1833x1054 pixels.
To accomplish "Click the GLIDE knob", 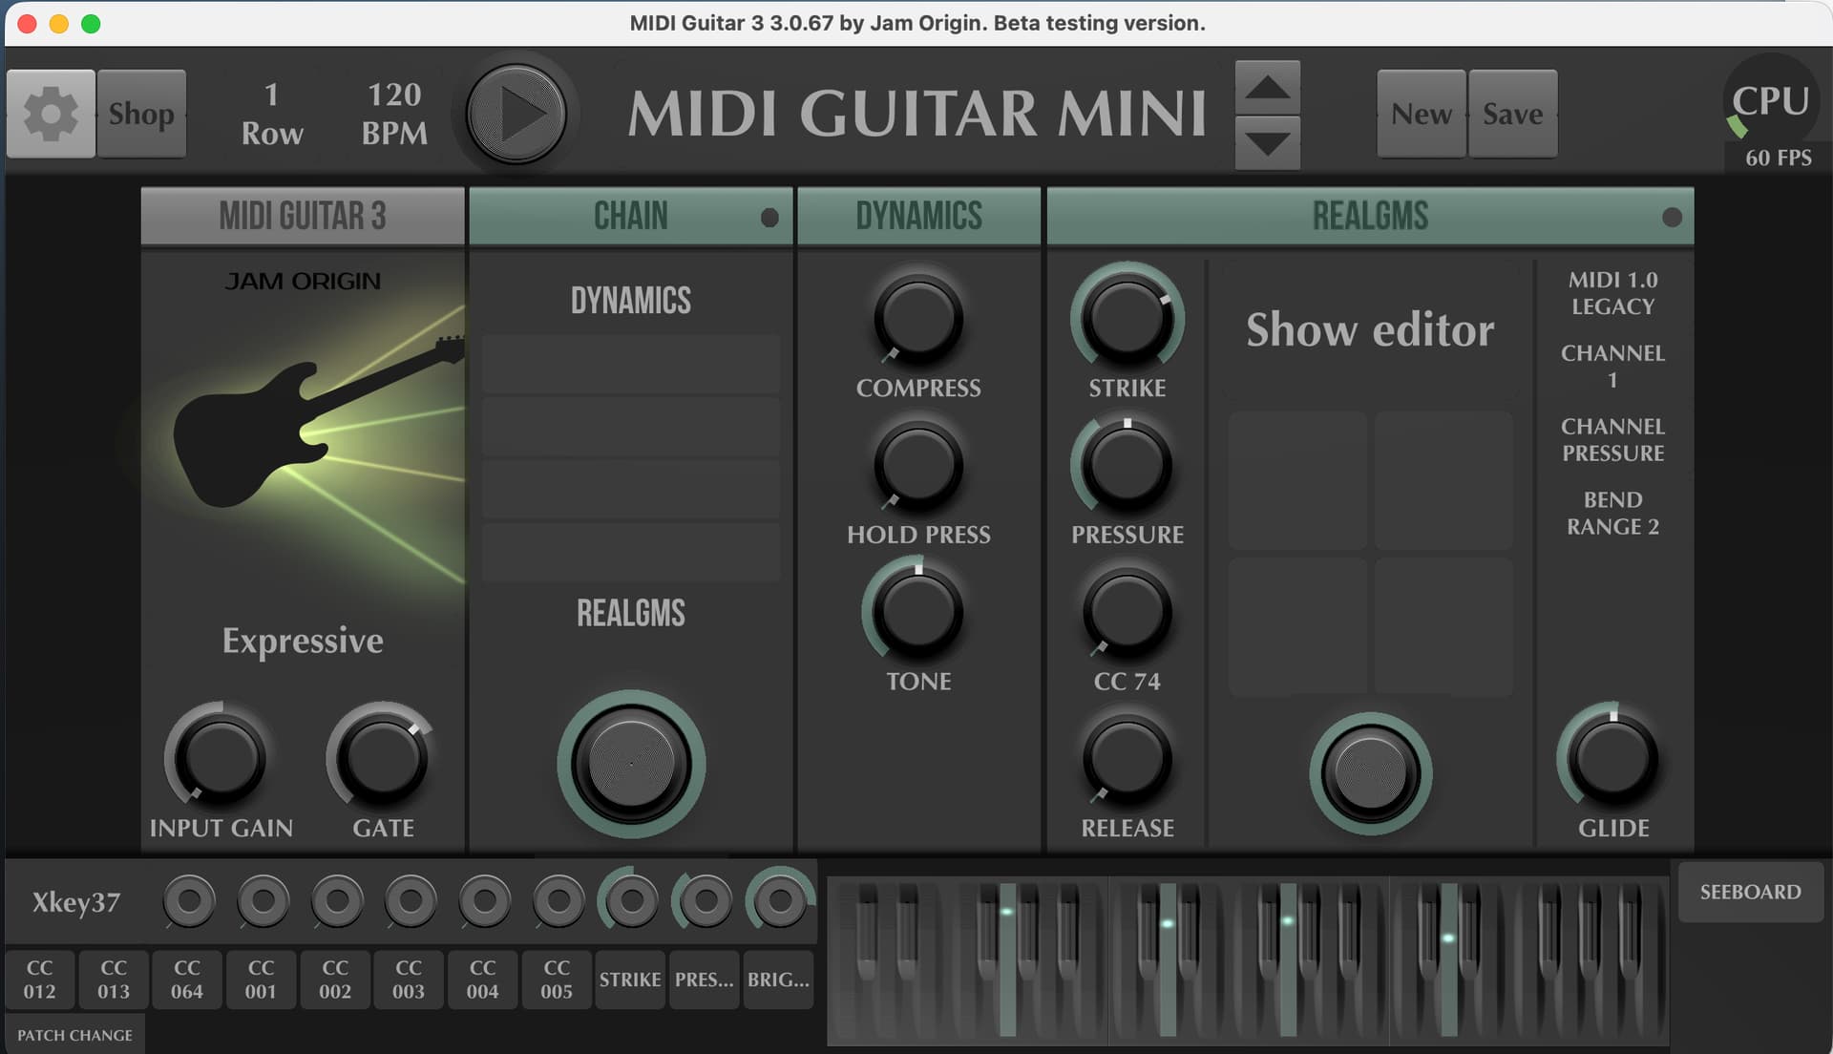I will 1612,759.
